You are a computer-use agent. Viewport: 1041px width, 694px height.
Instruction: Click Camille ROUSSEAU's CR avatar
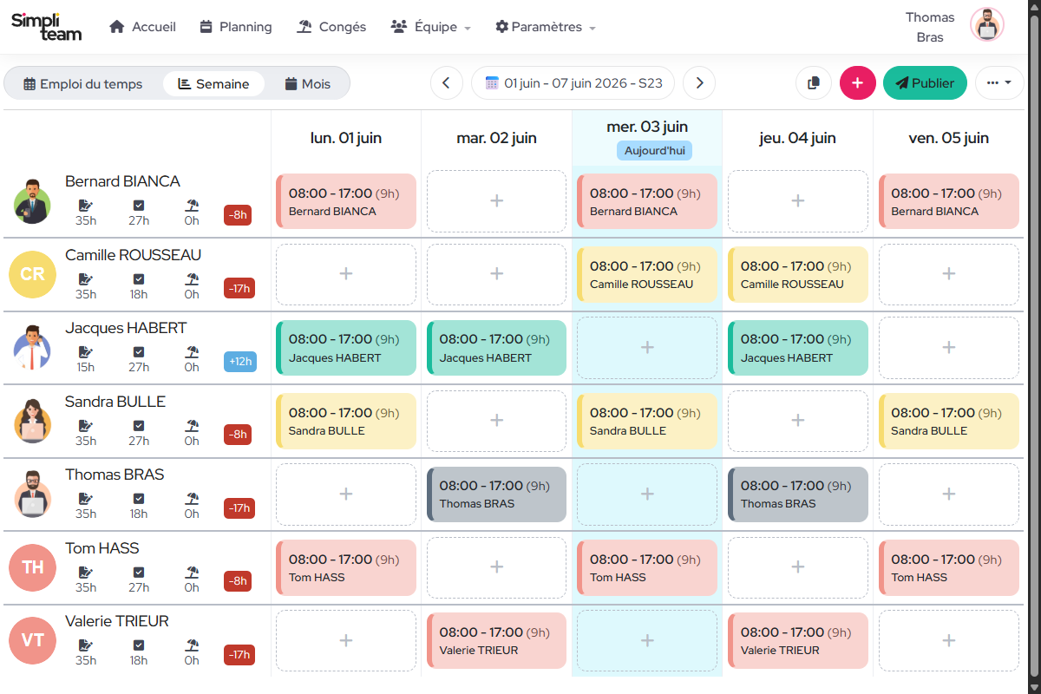point(32,274)
